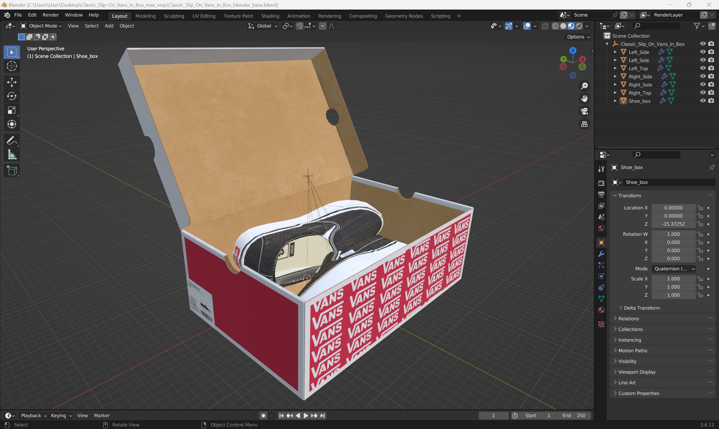Toggle X-Ray view button

pyautogui.click(x=545, y=26)
